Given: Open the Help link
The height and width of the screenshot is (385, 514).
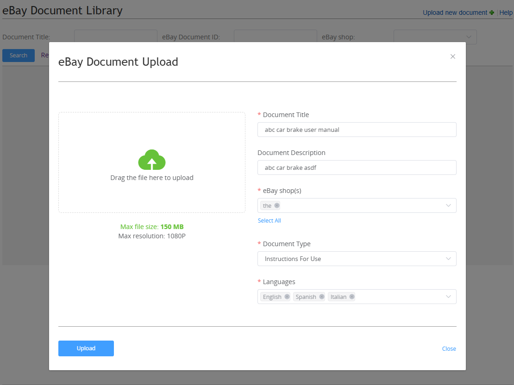Looking at the screenshot, I should 506,12.
